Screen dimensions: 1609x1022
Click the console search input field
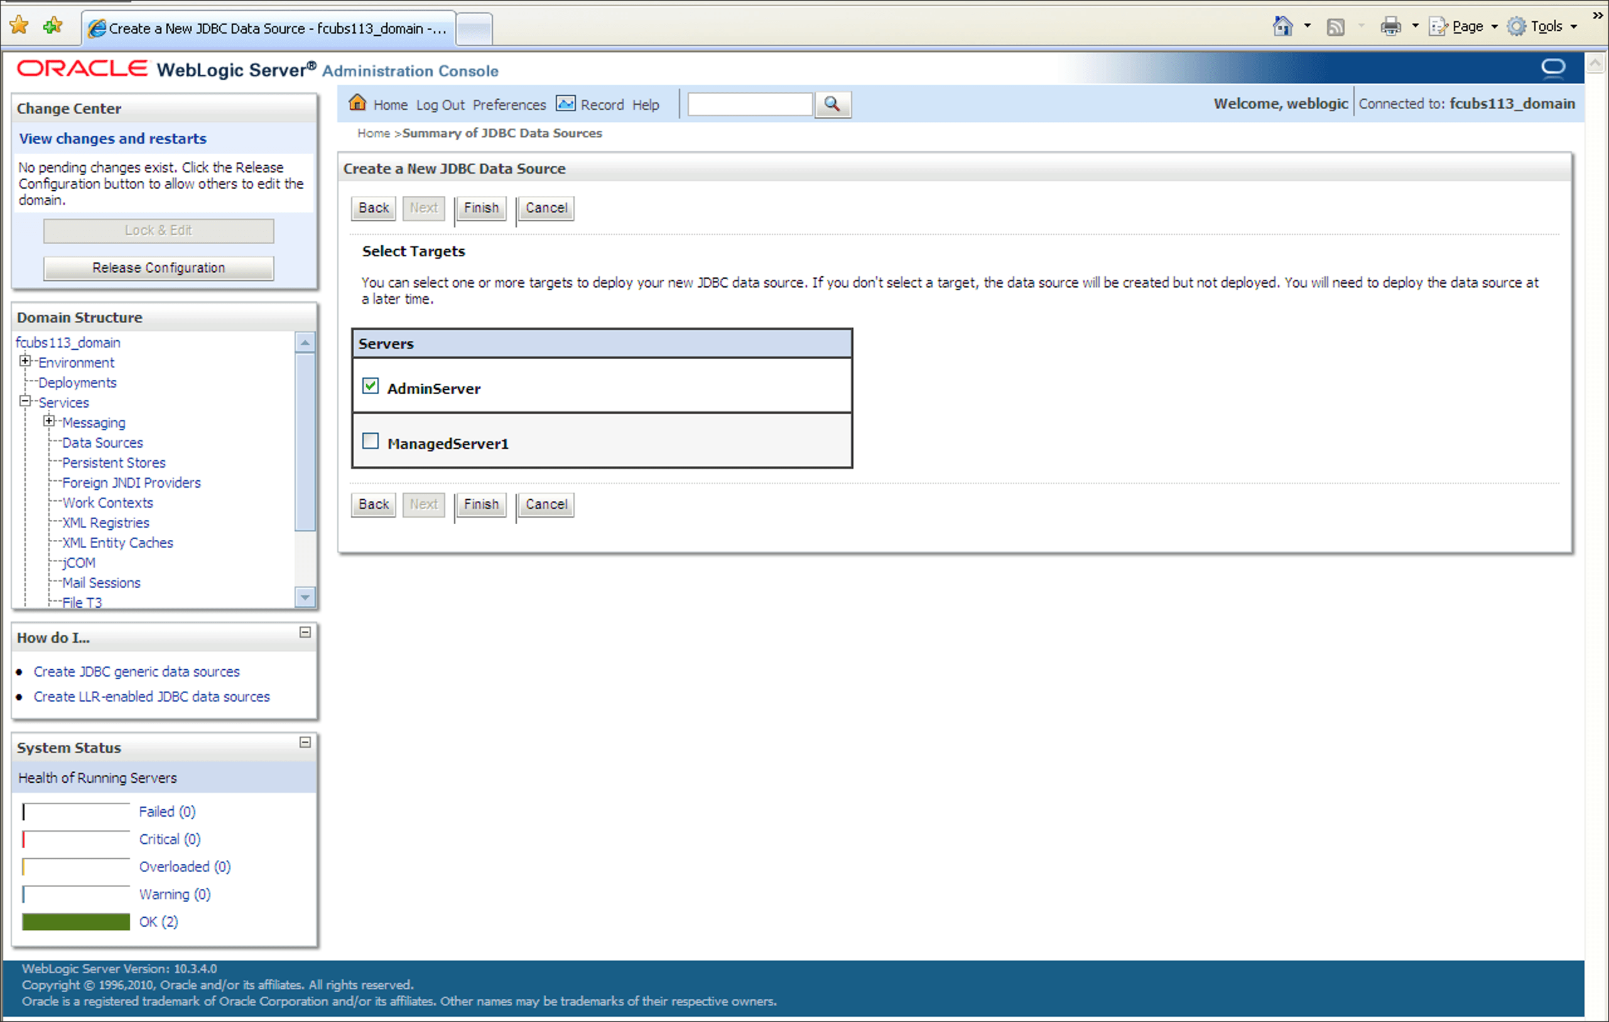coord(750,104)
